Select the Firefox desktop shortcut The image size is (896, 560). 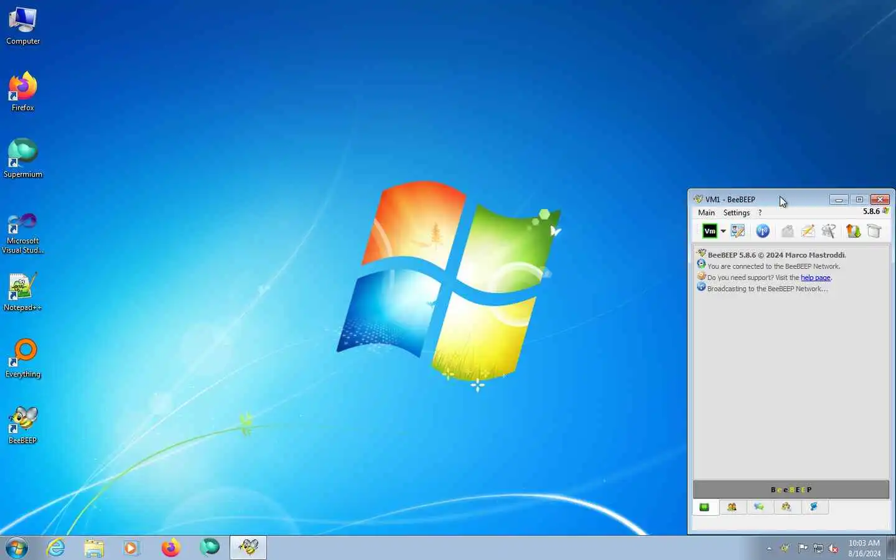click(x=23, y=92)
